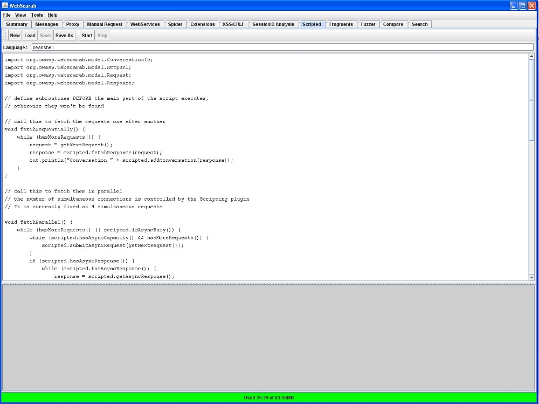The image size is (539, 404).
Task: Click the 'import org.owasp.webscarab.model.ConversationID;' line
Action: 79,59
